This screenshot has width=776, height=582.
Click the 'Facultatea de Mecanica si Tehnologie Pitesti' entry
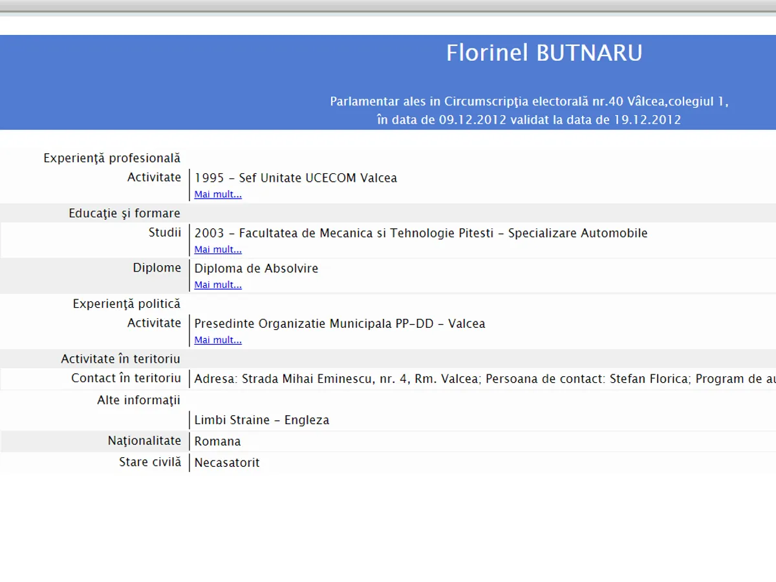pyautogui.click(x=420, y=233)
